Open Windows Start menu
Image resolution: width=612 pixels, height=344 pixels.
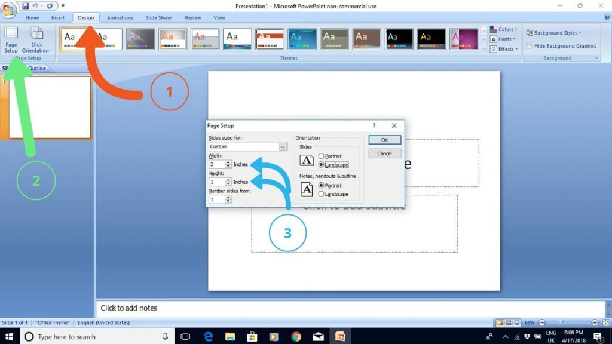[x=10, y=337]
